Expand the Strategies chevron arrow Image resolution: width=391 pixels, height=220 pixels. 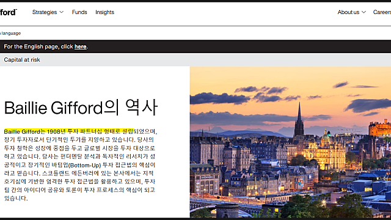[x=61, y=12]
